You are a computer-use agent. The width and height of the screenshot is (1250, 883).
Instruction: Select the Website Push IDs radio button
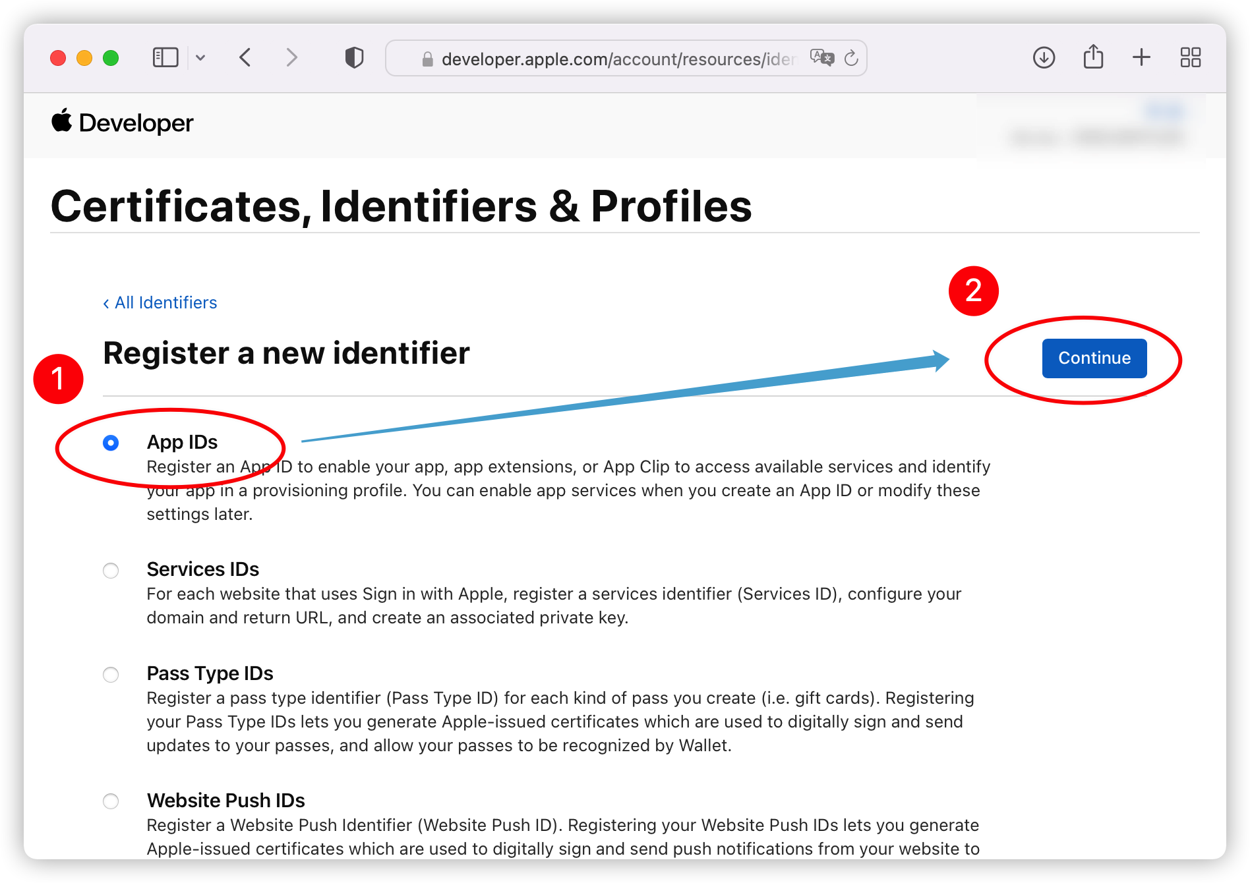(111, 801)
